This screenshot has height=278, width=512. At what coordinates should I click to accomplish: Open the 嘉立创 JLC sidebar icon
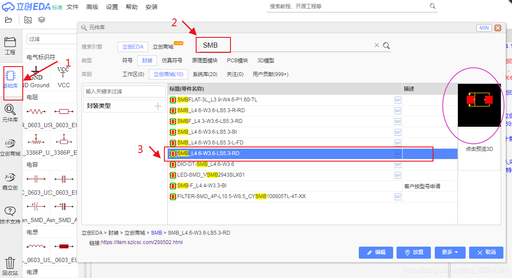click(x=10, y=181)
